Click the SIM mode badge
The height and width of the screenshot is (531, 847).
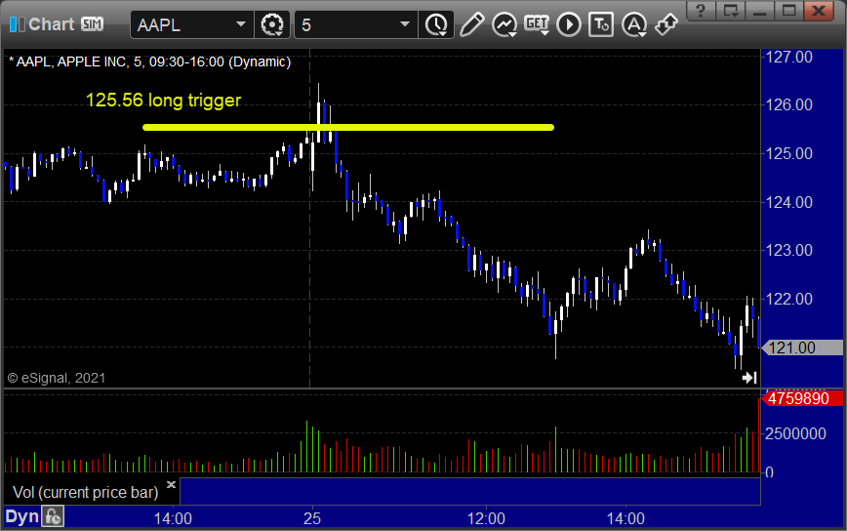point(93,23)
